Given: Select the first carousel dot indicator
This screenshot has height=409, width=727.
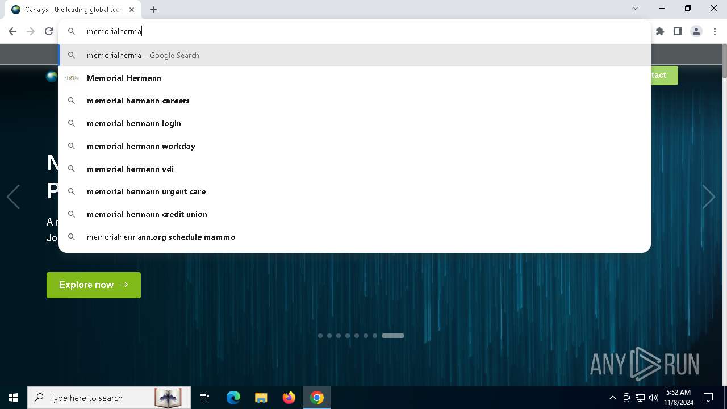Looking at the screenshot, I should click(320, 336).
